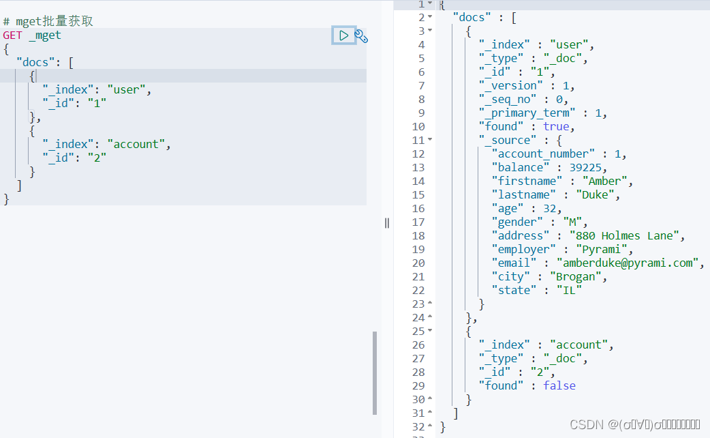This screenshot has width=710, height=438.
Task: Collapse the "_source" object at response line 11
Action: click(x=430, y=140)
